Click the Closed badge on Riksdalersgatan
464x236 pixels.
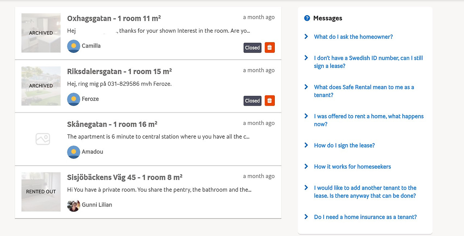[252, 101]
